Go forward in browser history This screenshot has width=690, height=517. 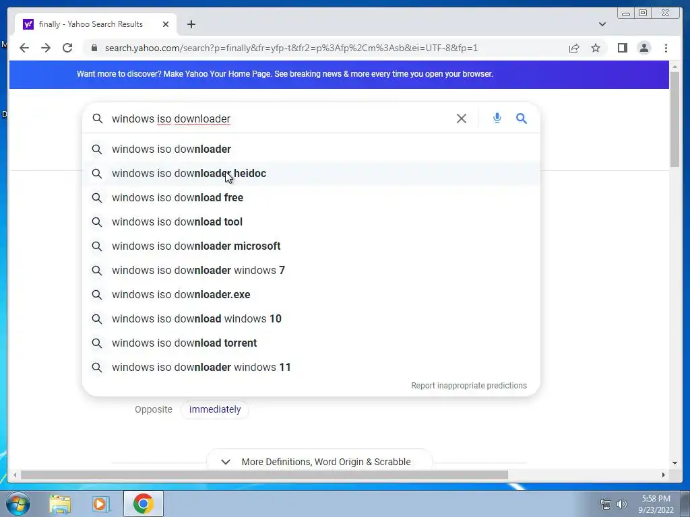[46, 48]
